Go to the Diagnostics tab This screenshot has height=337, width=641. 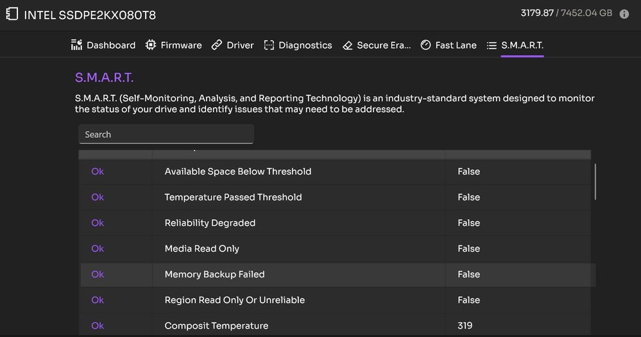tap(305, 45)
